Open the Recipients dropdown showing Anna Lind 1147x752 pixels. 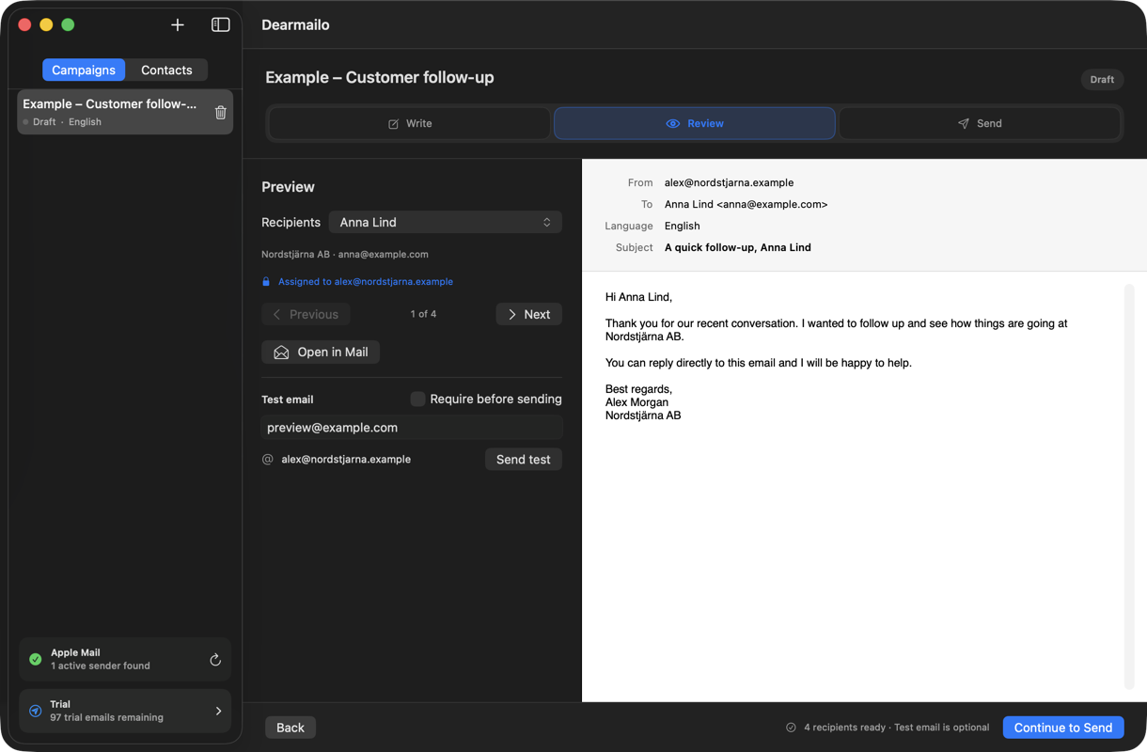(x=446, y=223)
